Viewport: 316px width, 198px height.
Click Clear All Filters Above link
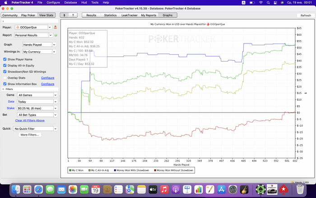(x=30, y=121)
